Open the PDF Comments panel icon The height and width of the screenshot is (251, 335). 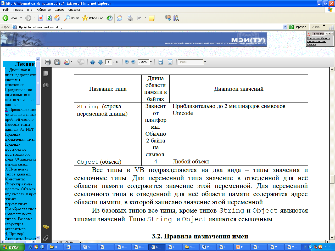46,227
